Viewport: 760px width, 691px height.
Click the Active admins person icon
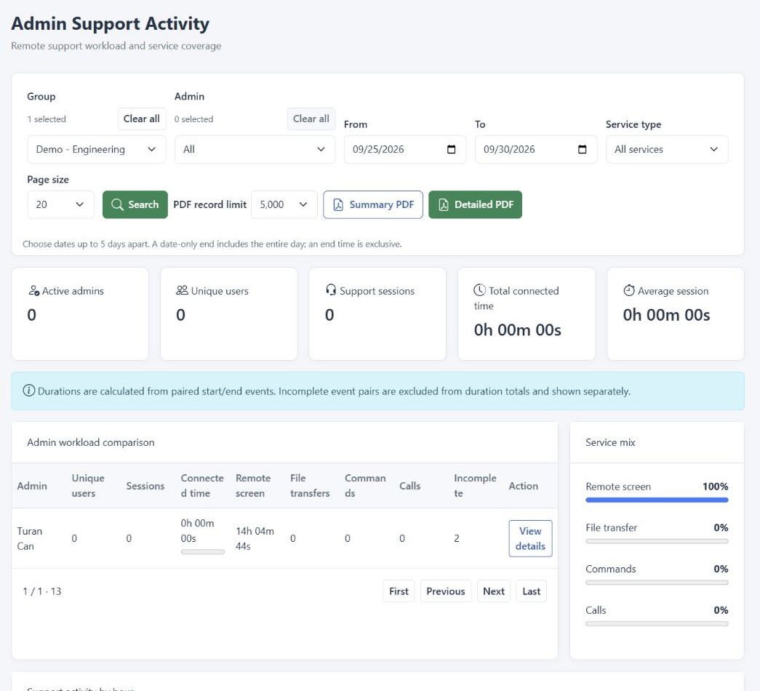coord(34,290)
